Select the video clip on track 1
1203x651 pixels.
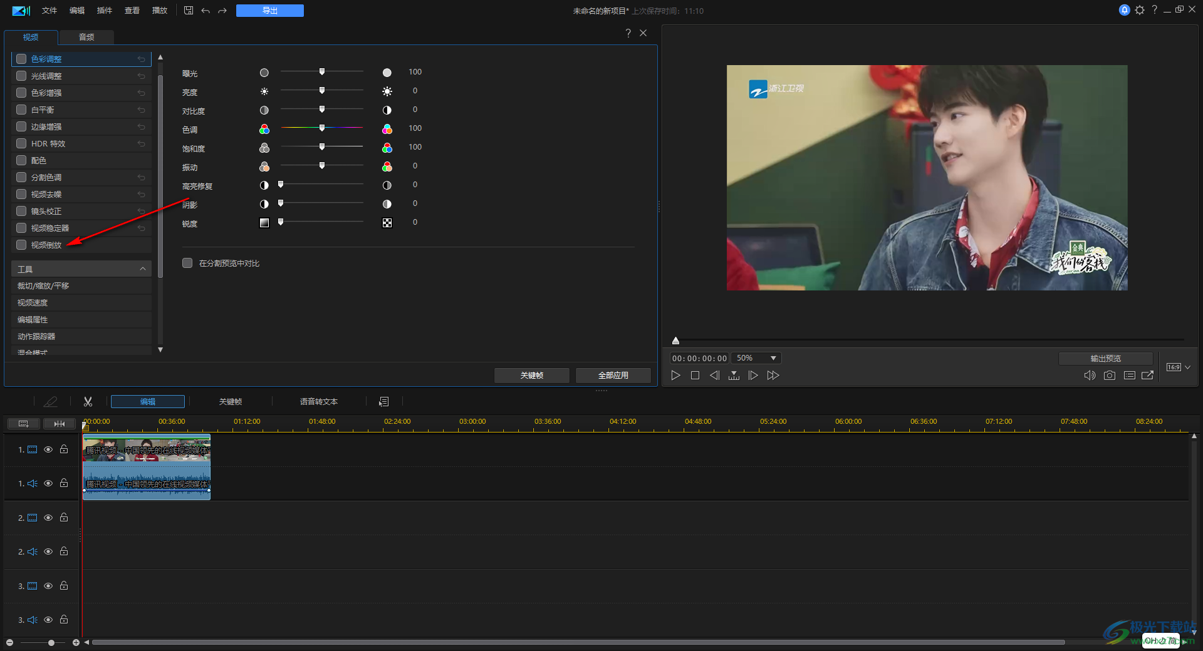coord(147,449)
